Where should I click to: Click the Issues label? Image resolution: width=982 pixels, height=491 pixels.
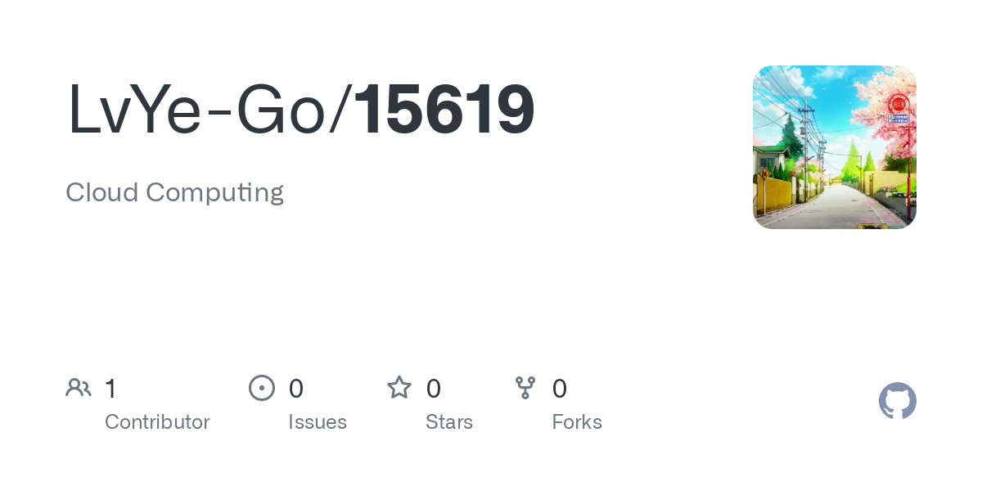318,422
